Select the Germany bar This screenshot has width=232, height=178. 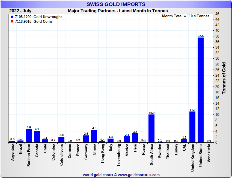pos(86,139)
